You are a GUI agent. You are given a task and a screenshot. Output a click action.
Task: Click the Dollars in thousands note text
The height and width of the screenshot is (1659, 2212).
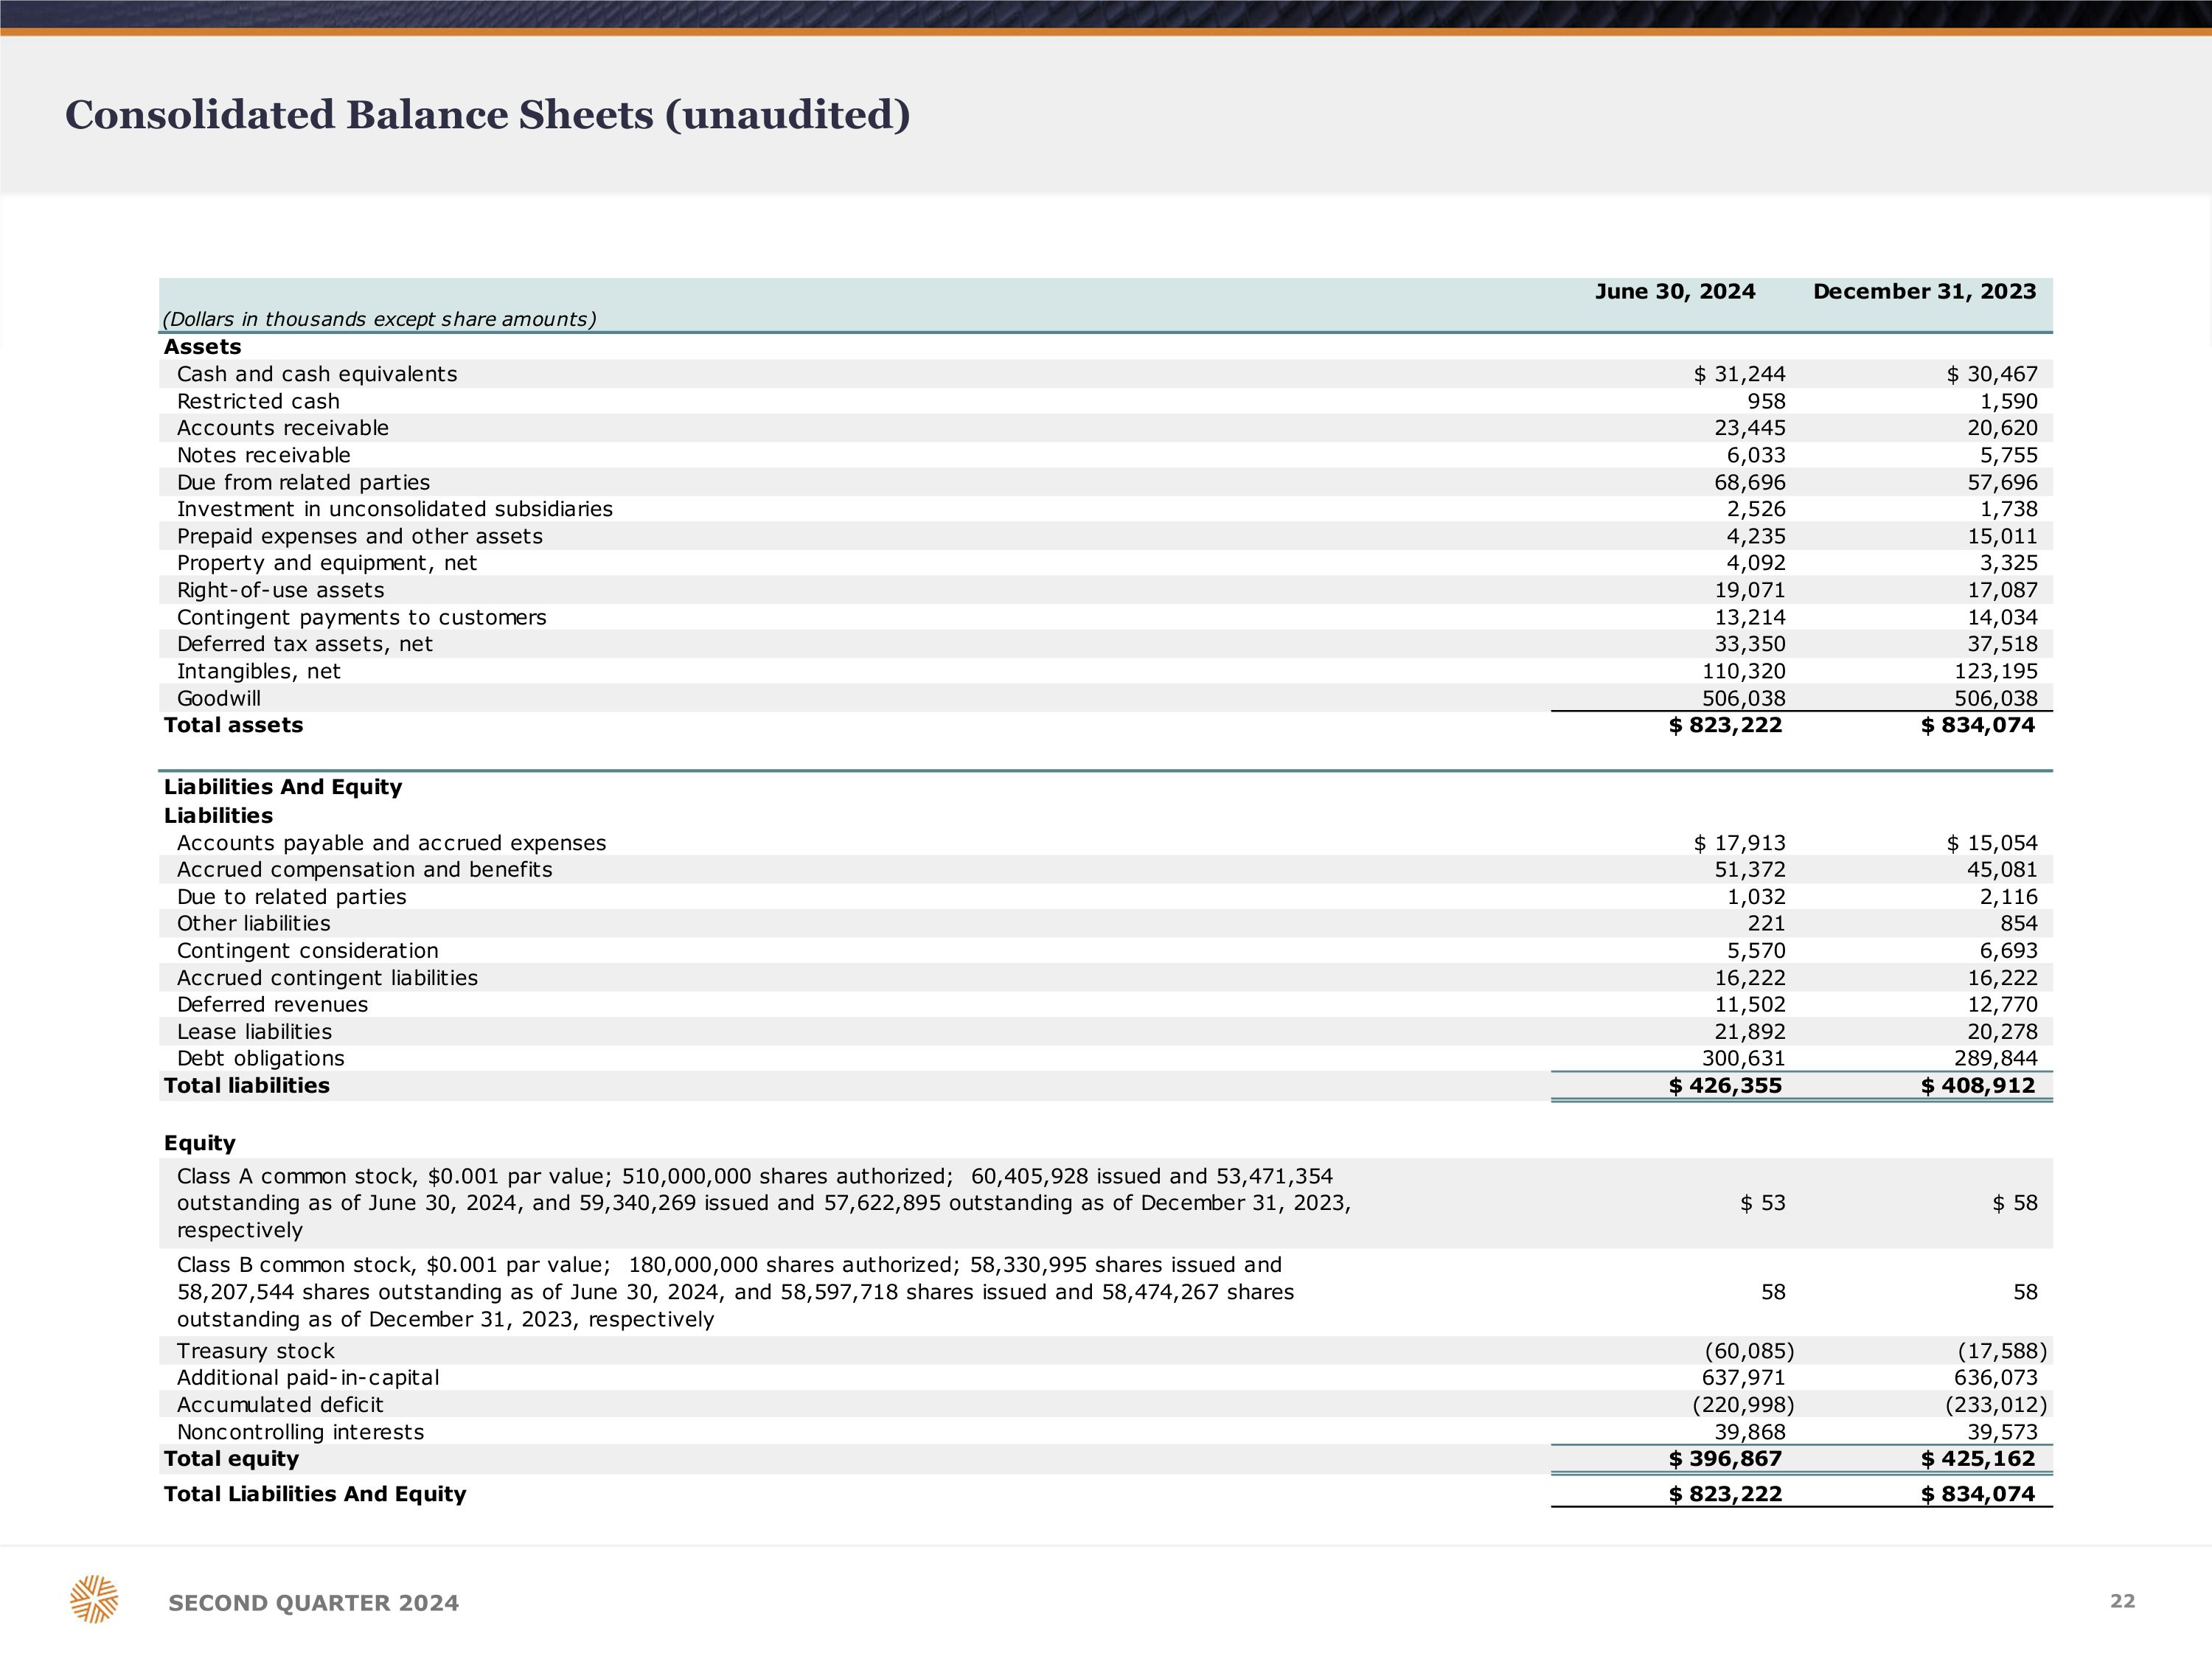[x=379, y=319]
